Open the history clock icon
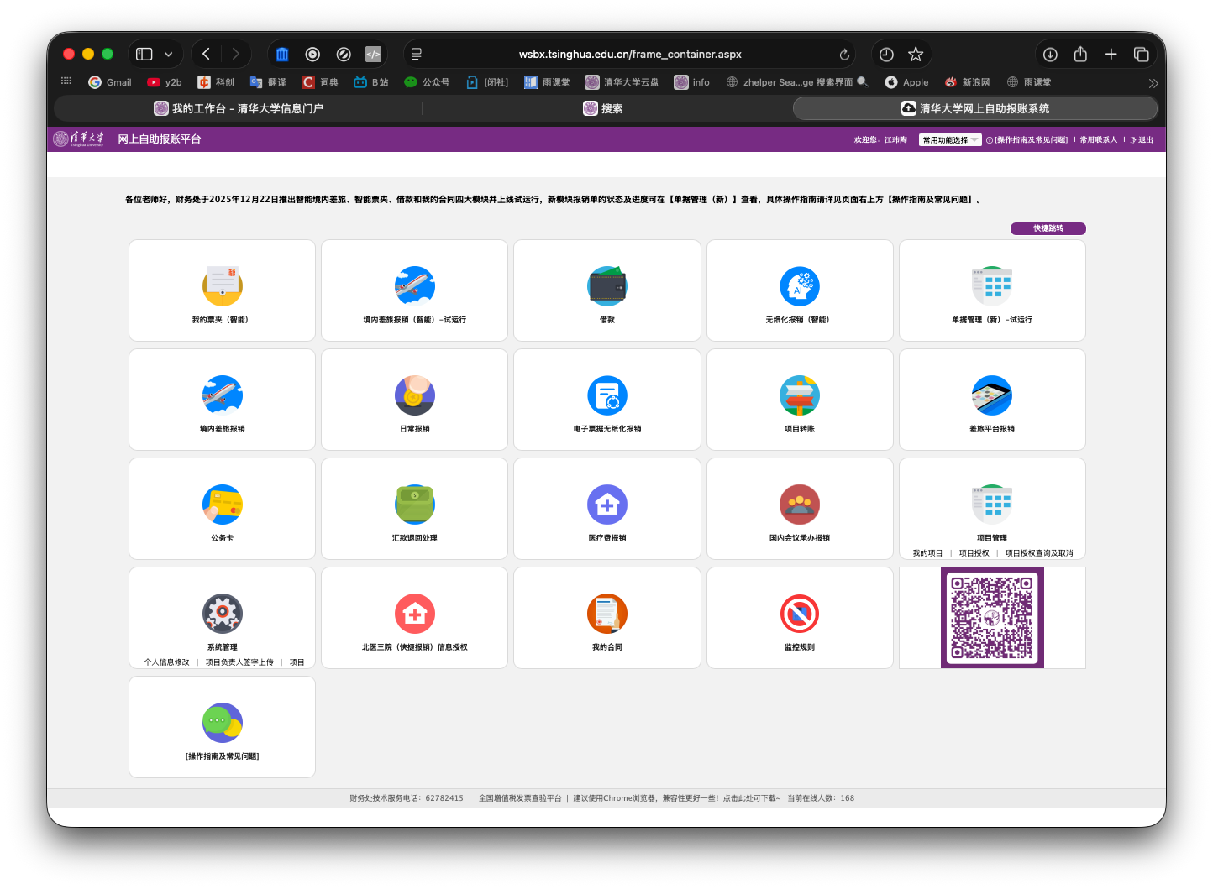Screen dimensions: 1213x889 point(886,54)
